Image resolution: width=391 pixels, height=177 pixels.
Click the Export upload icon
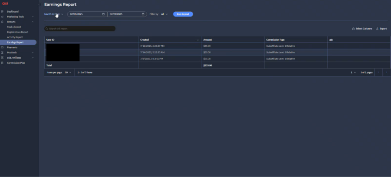377,29
